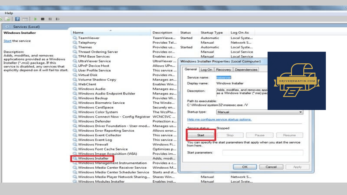The image size is (347, 195).
Task: Select Windows Media Center Scheduler Service name
Action: [114, 172]
